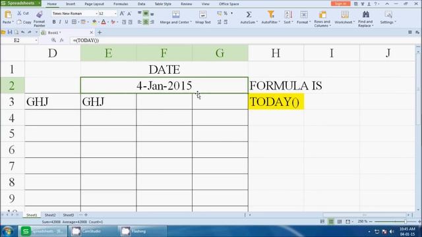Click the Merge and Center icon

tap(176, 14)
